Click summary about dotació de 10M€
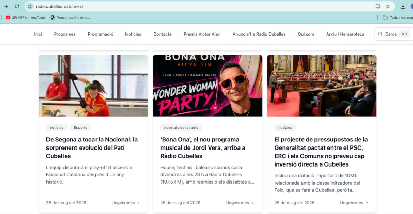413x214 pixels. (x=317, y=183)
